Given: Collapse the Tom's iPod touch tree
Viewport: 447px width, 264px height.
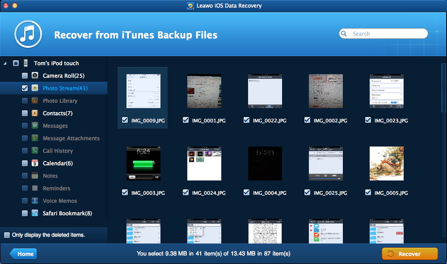Looking at the screenshot, I should click(x=5, y=63).
